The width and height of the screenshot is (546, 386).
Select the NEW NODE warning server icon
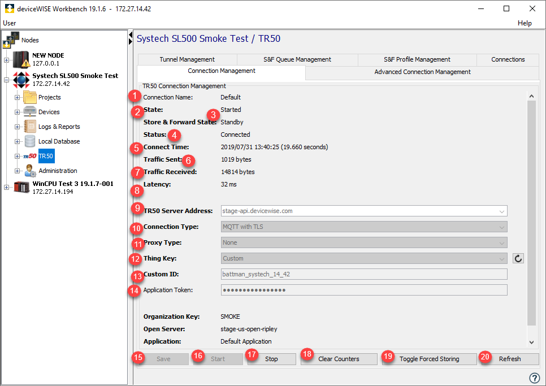[x=21, y=59]
